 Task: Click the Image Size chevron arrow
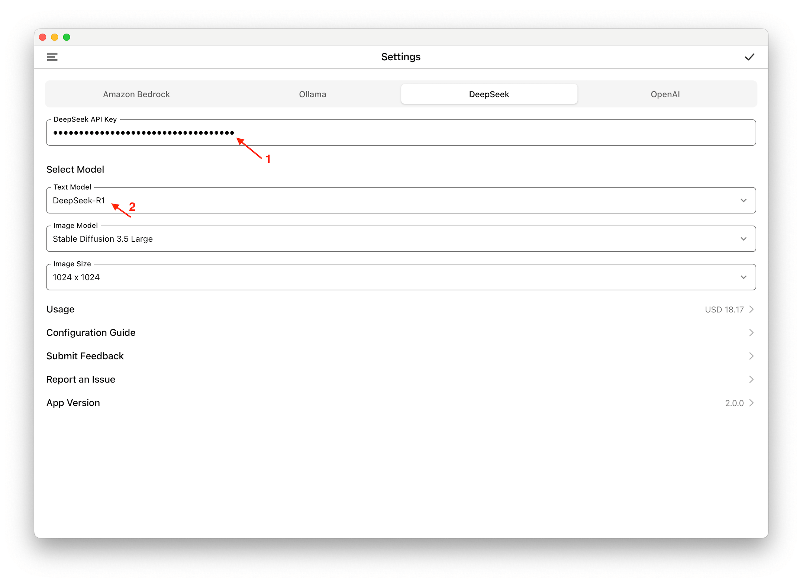(744, 277)
